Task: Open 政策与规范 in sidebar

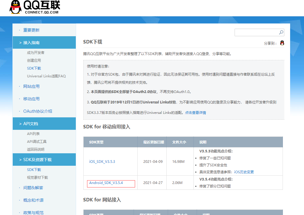Action: coord(33,213)
